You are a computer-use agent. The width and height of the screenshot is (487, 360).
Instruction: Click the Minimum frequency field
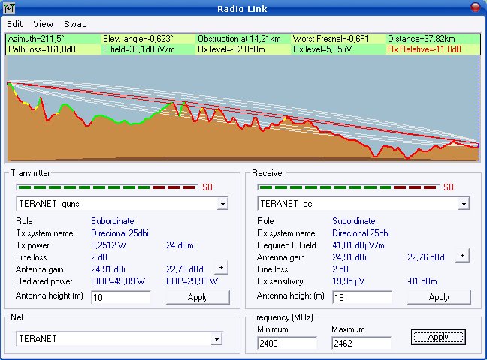pos(286,343)
